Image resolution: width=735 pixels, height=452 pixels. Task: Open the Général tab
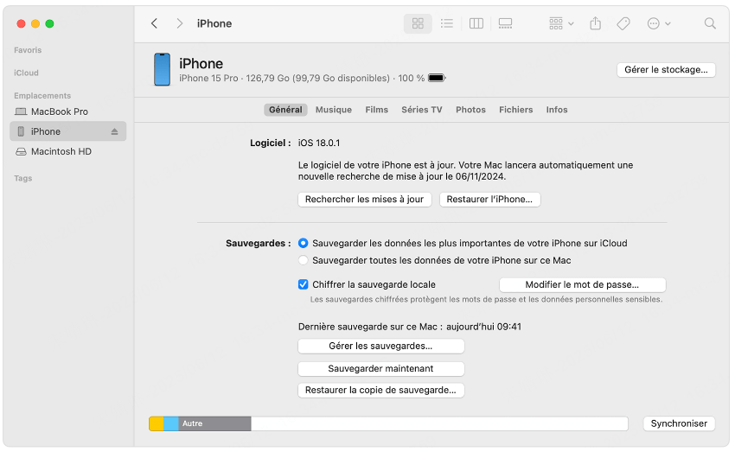[x=285, y=110]
